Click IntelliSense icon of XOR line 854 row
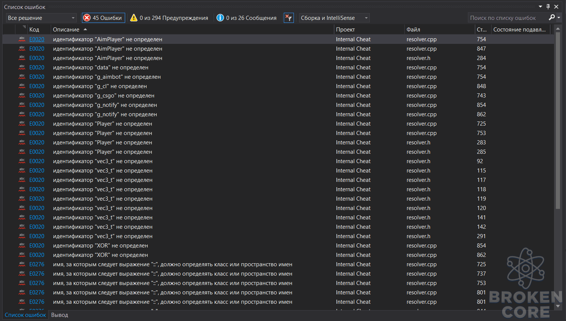This screenshot has width=566, height=321. [22, 245]
